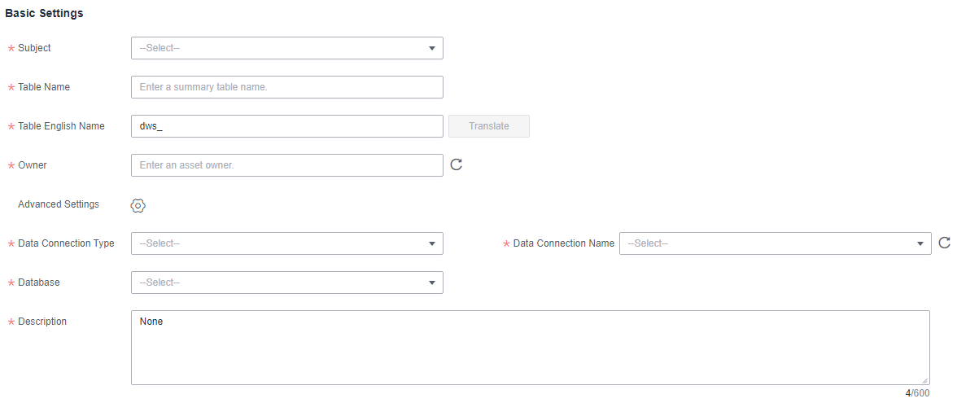Open Advanced Settings gear icon
Screen dimensions: 957x403
pyautogui.click(x=138, y=206)
